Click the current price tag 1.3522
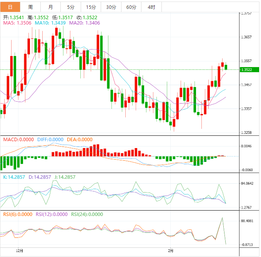The height and width of the screenshot is (257, 261). (x=246, y=69)
